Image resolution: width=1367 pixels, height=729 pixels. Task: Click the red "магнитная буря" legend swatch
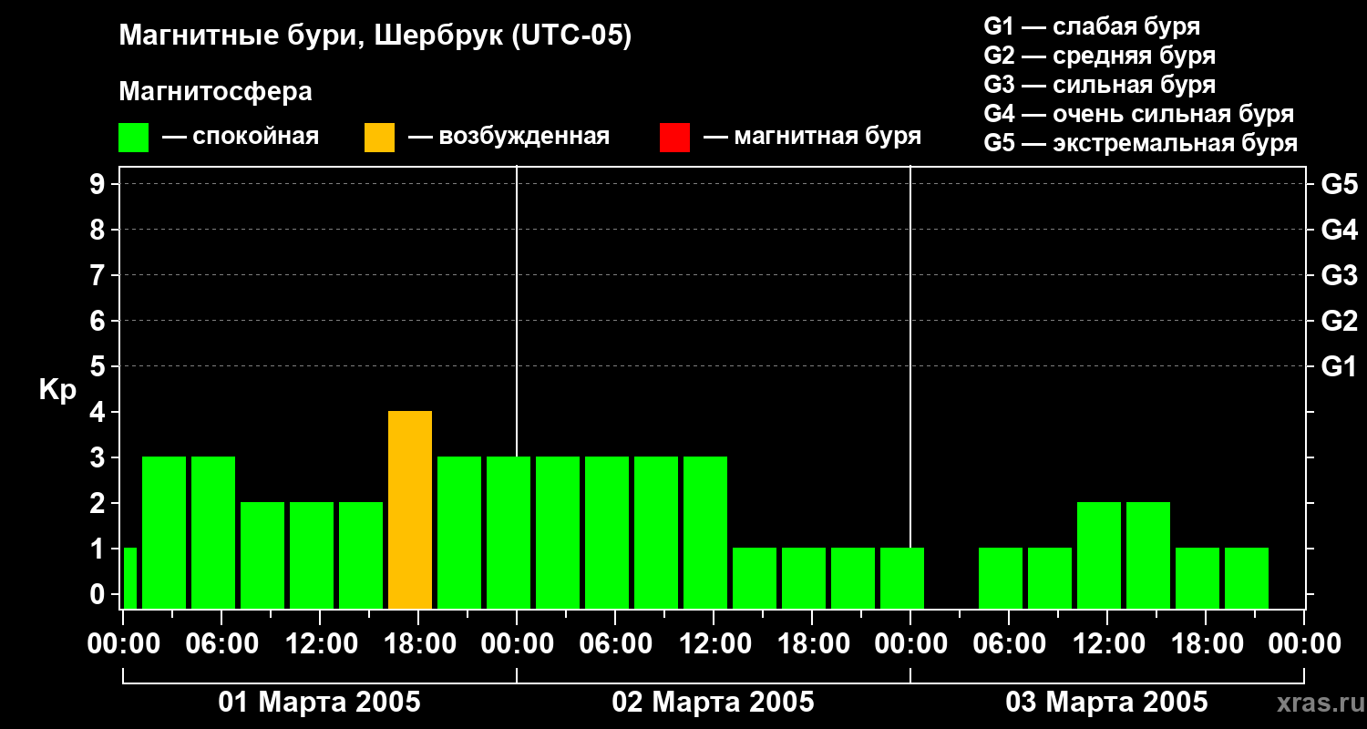[x=674, y=138]
